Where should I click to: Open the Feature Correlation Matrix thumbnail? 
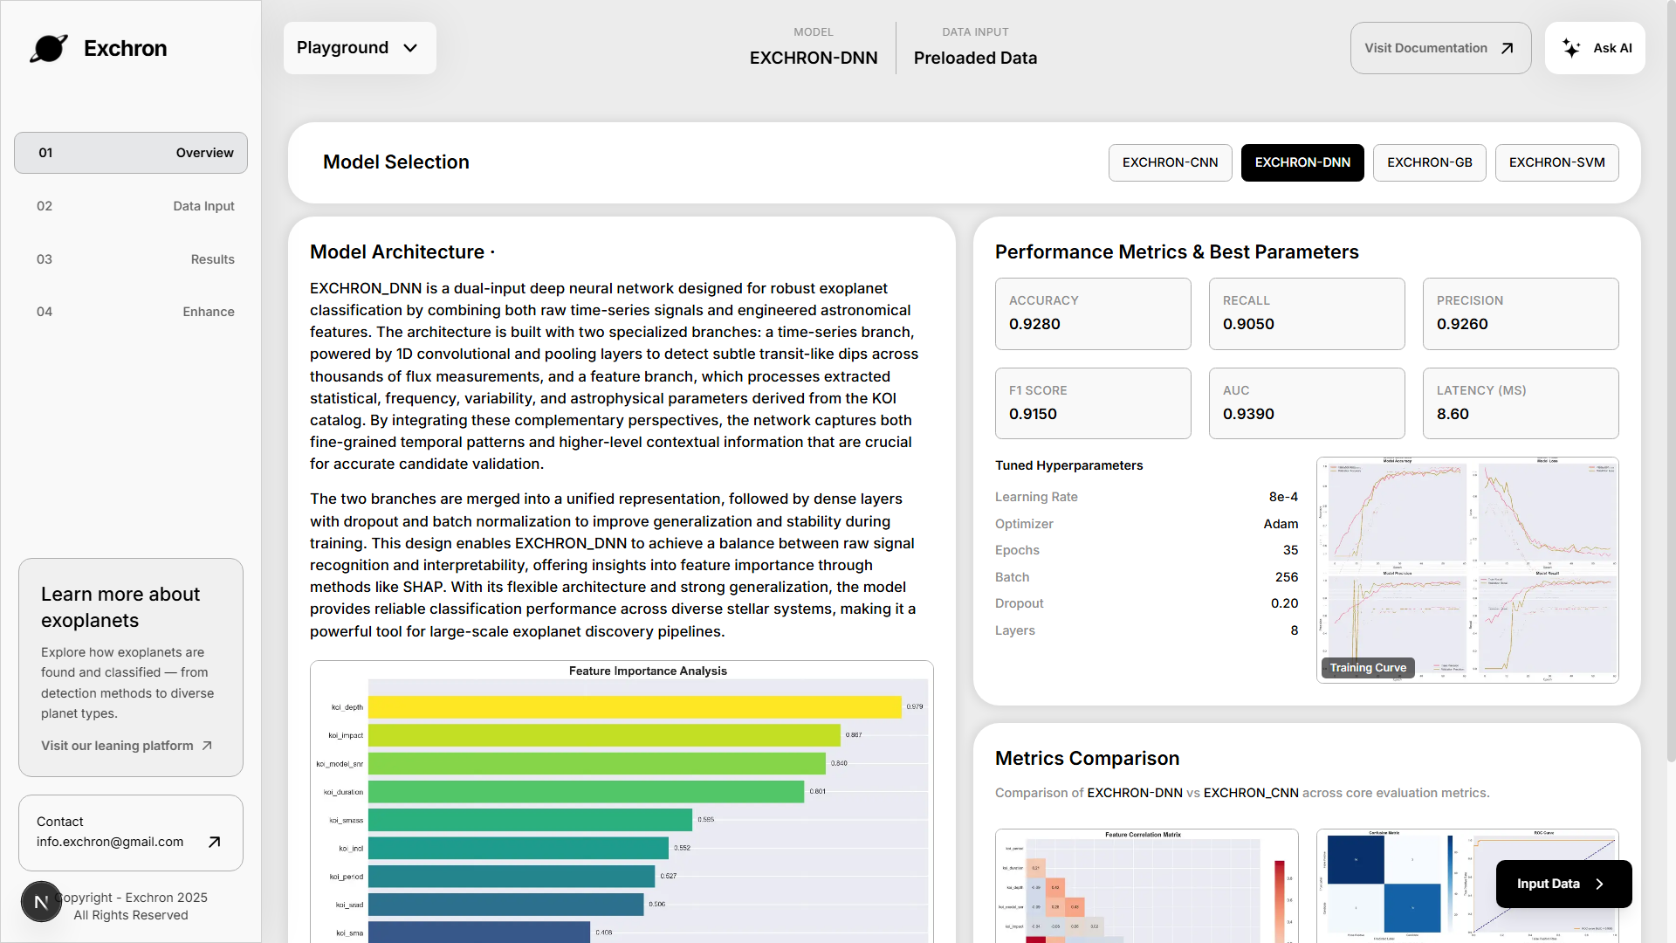click(1145, 885)
